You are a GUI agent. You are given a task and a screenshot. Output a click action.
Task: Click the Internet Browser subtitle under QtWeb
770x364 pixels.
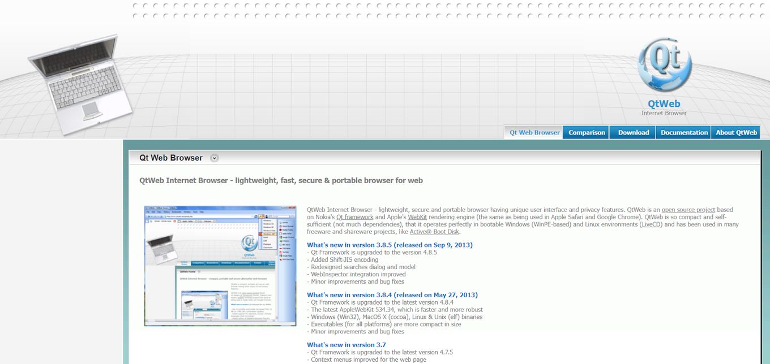click(x=664, y=113)
